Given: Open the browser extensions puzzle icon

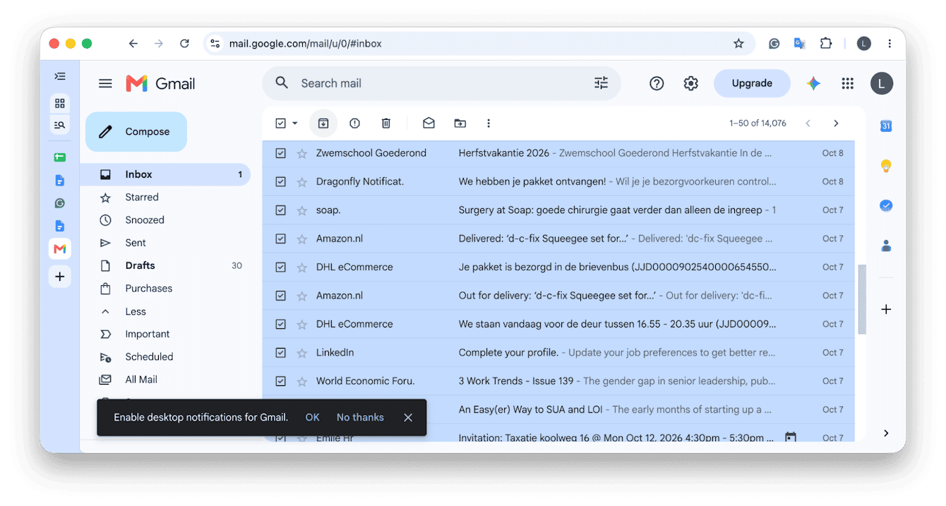Looking at the screenshot, I should click(x=826, y=44).
